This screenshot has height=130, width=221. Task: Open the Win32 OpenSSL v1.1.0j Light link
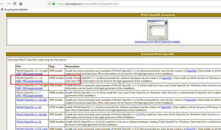tap(32, 114)
